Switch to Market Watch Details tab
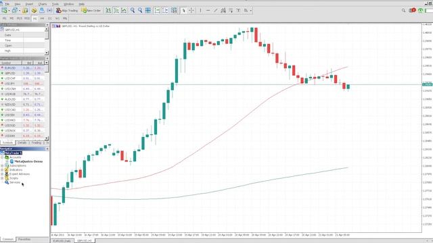433x243 pixels. 22,142
